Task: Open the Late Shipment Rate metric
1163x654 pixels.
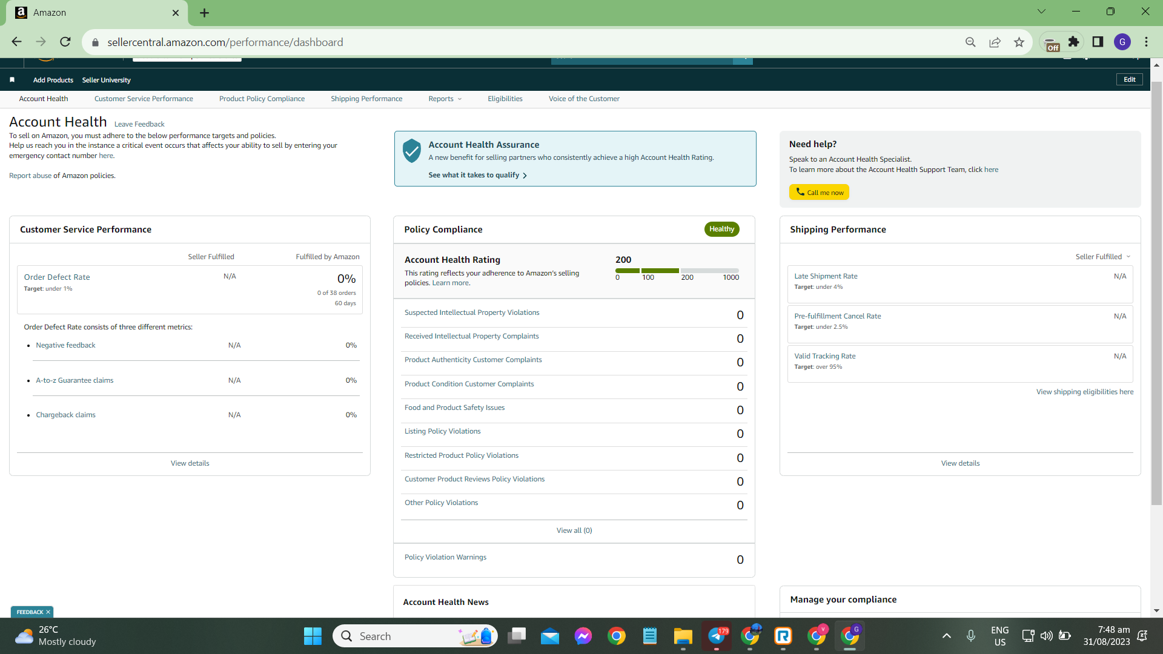Action: [x=826, y=276]
